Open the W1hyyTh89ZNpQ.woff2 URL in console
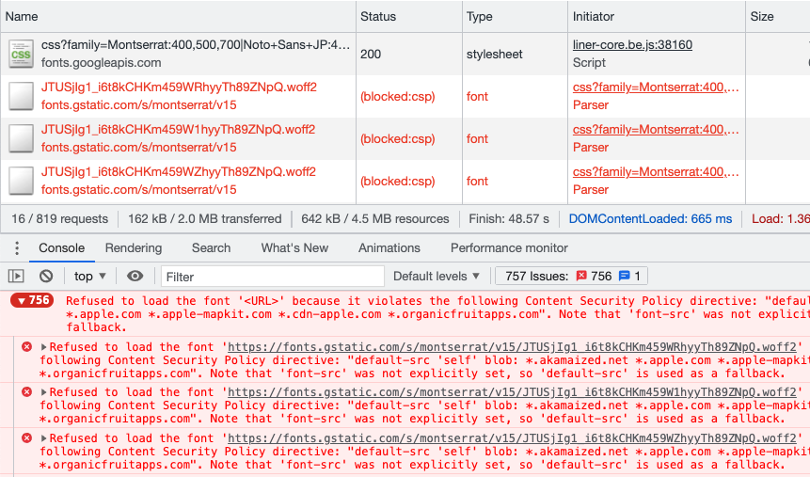 (512, 392)
